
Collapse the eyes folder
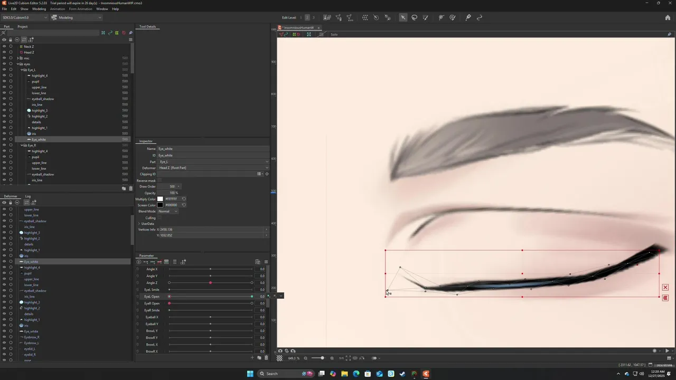coord(18,64)
